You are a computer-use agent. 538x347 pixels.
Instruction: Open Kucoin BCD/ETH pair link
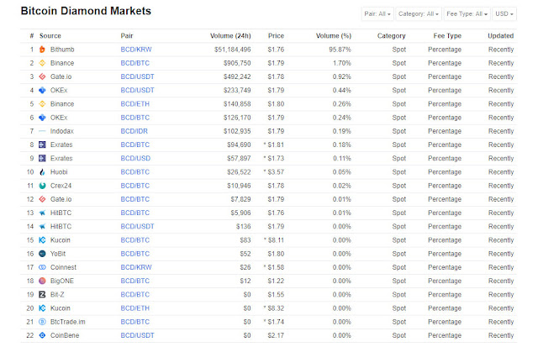[134, 308]
